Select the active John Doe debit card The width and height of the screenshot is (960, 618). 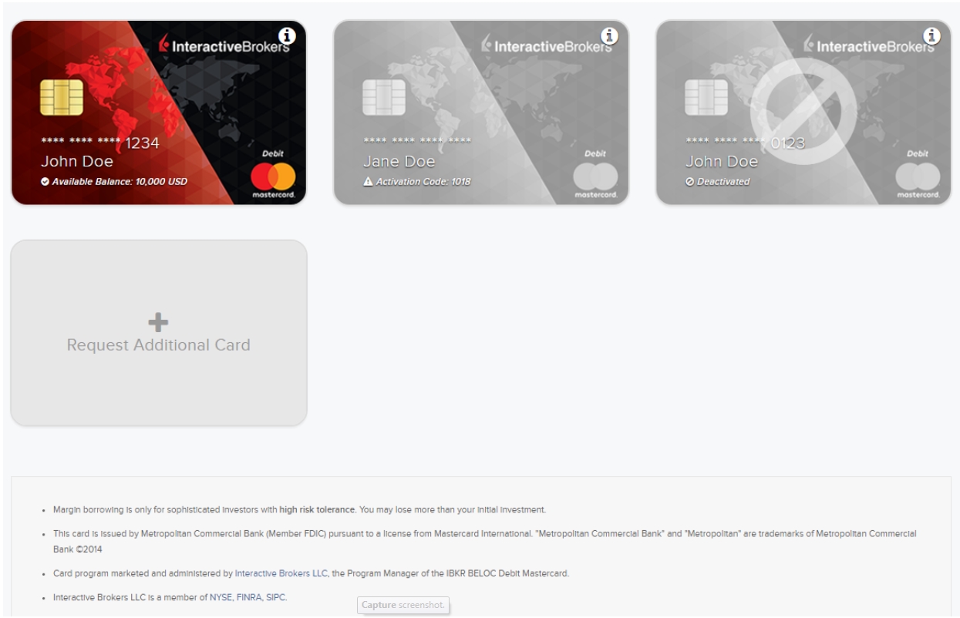pyautogui.click(x=159, y=113)
